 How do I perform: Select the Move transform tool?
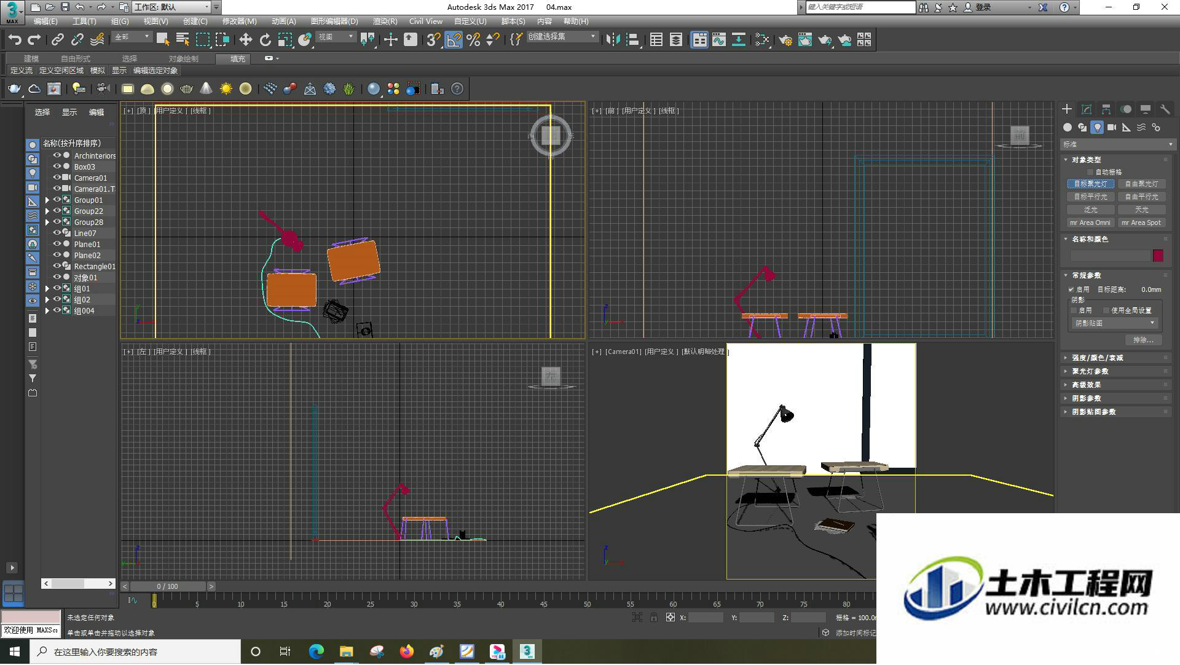[x=245, y=40]
